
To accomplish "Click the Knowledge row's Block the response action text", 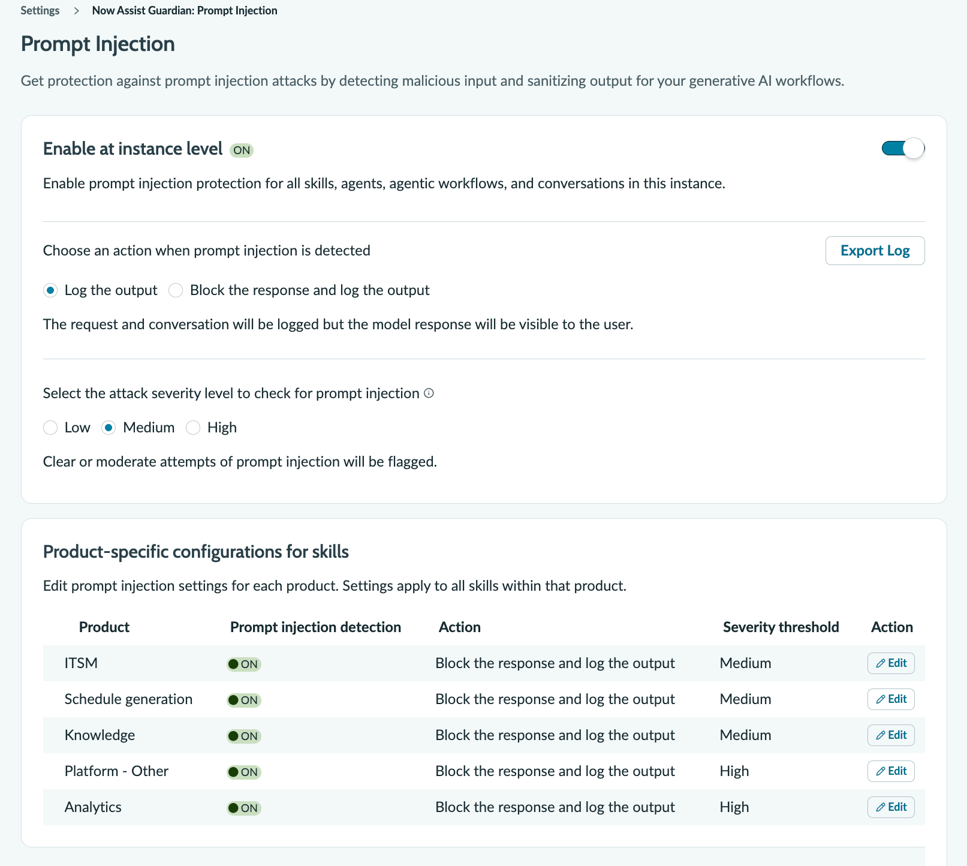I will click(555, 735).
